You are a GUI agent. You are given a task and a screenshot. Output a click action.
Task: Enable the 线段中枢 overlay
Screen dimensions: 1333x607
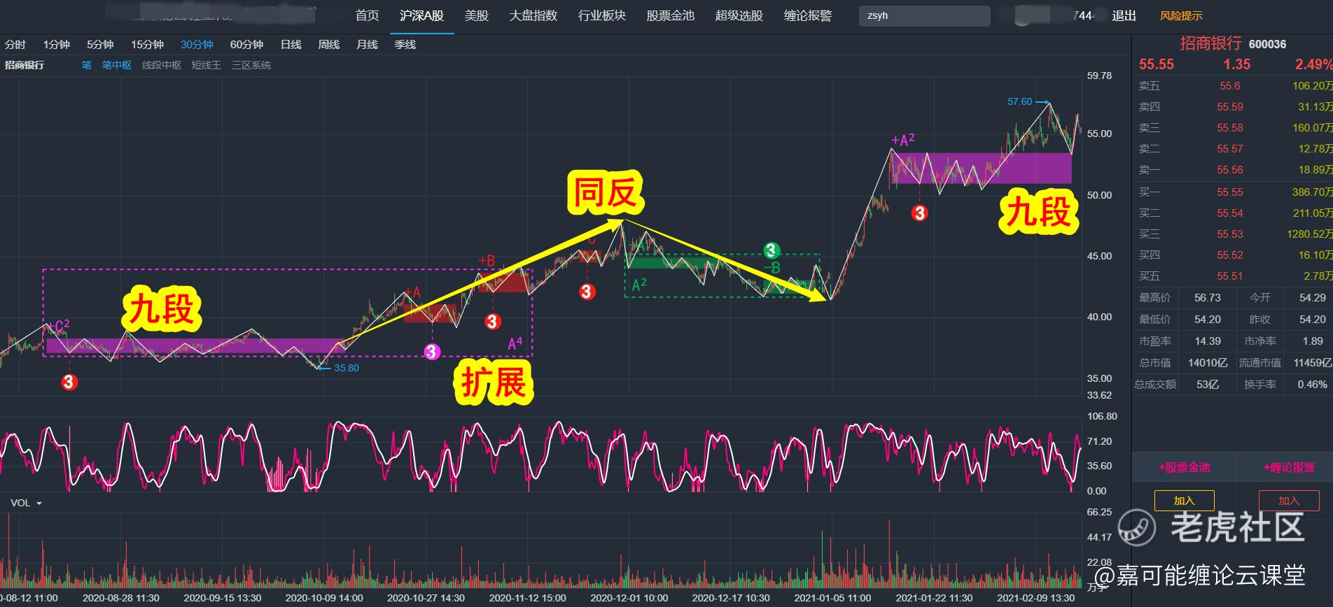click(x=162, y=65)
